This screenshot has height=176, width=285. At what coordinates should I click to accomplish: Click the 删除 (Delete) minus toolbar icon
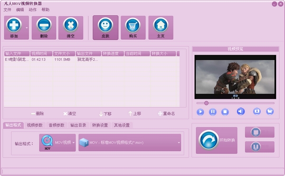(x=44, y=25)
